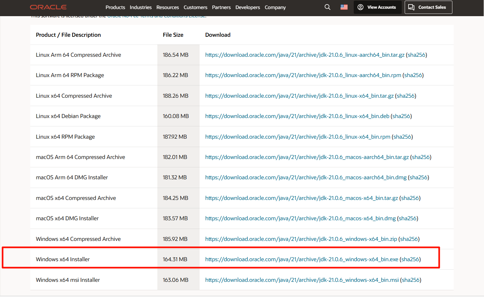484x297 pixels.
Task: Open sha256 for Windows x64 Installer
Action: (x=410, y=259)
